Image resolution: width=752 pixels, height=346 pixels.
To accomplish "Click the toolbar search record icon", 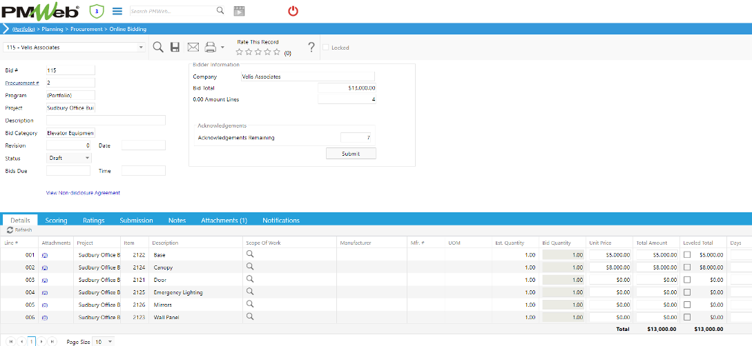I will [158, 47].
